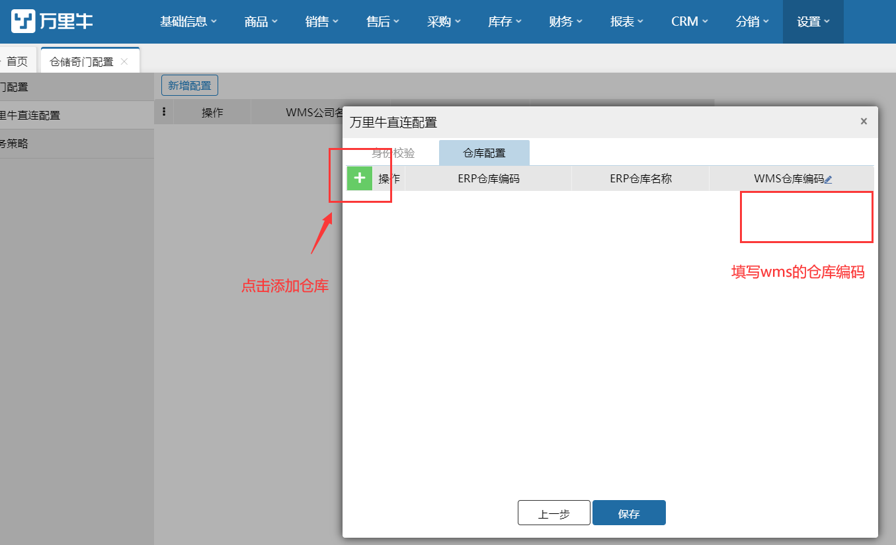
Task: Select 奇门配置 in left sidebar
Action: click(x=77, y=87)
